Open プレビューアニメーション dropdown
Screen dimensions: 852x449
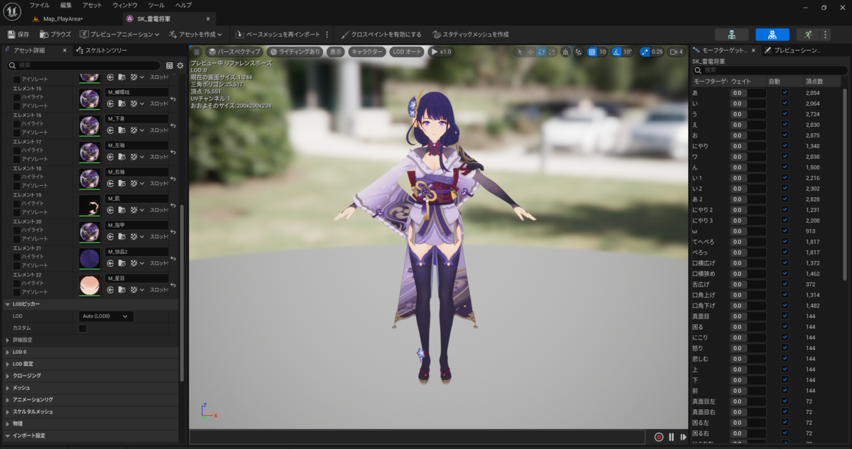point(121,34)
